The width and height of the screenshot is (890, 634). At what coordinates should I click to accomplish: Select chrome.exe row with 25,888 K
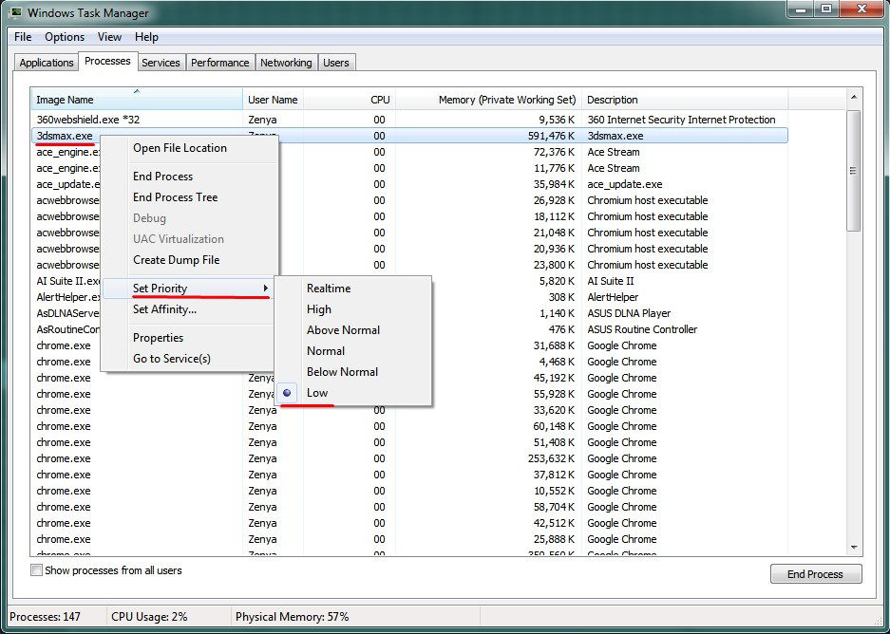click(409, 539)
